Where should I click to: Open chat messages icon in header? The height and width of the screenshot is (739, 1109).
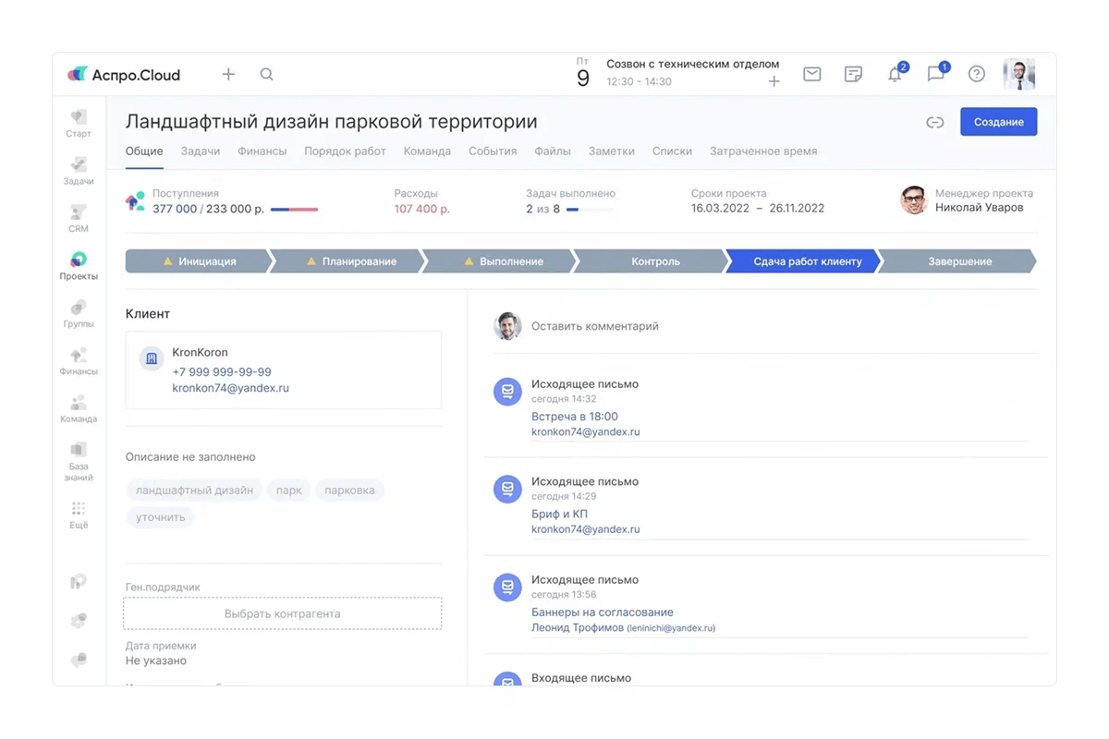[x=935, y=75]
